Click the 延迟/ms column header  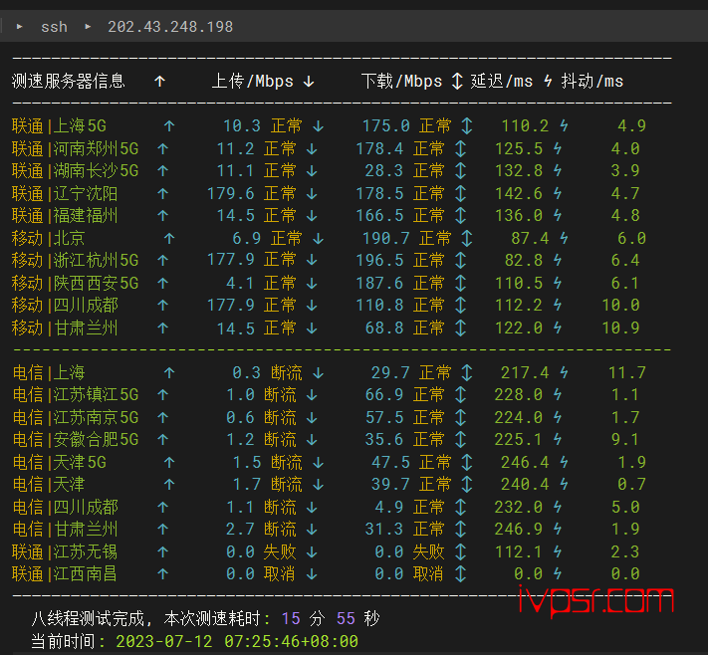502,82
